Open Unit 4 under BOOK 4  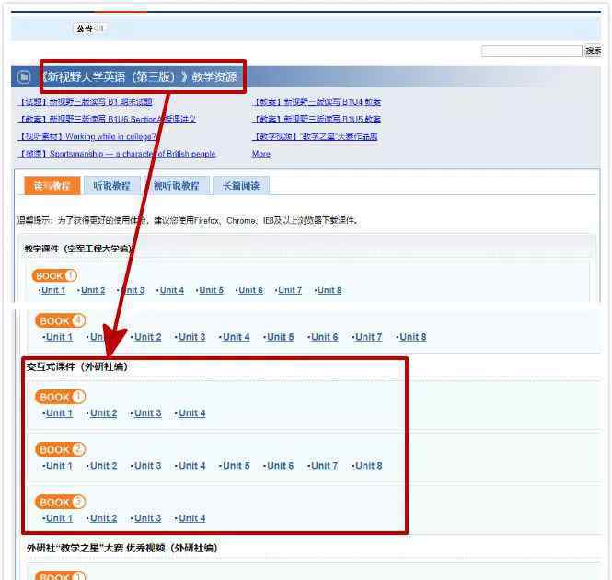237,337
